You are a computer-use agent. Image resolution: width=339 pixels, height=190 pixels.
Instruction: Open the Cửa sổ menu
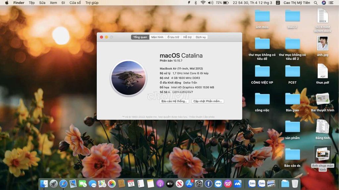click(x=75, y=3)
